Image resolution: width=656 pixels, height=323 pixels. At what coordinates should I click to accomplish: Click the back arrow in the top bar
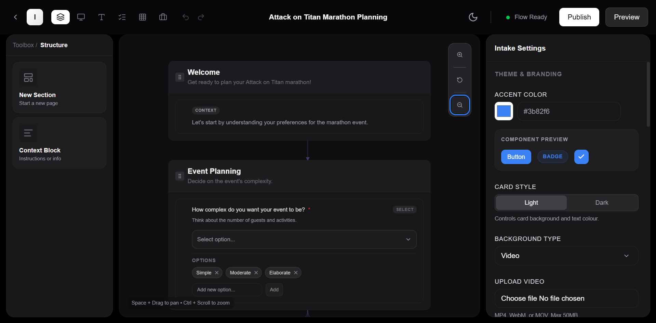click(15, 17)
